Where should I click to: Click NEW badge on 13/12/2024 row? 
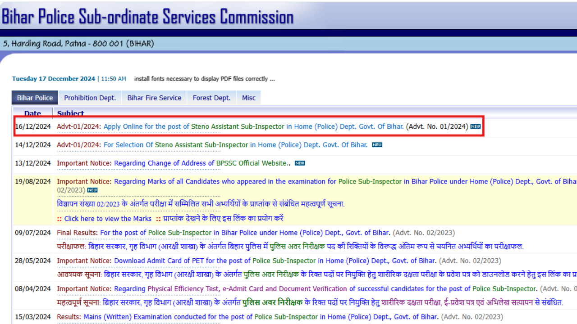300,163
